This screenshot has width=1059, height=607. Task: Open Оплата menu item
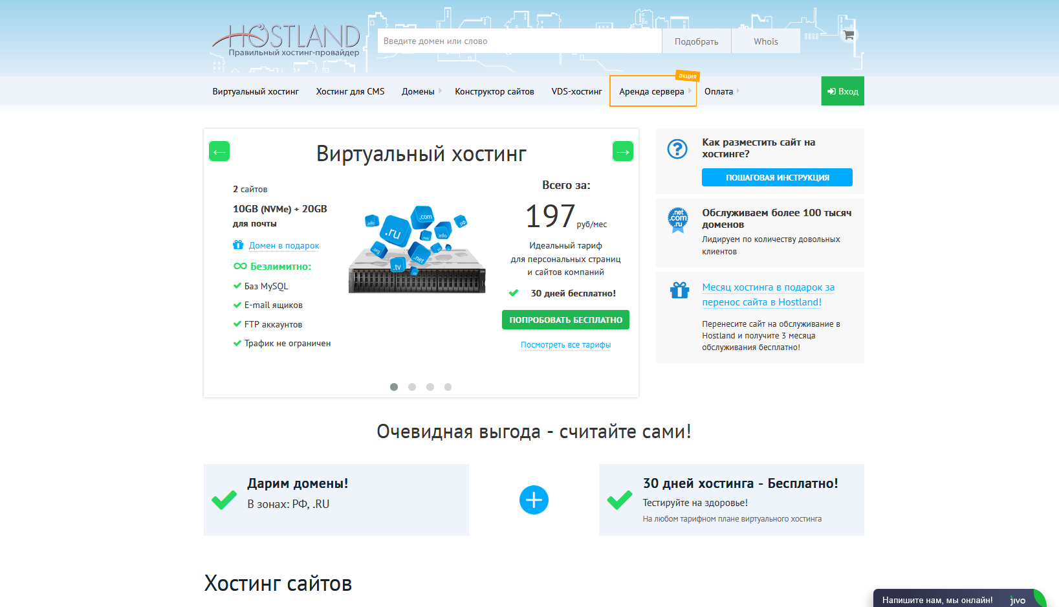click(719, 91)
